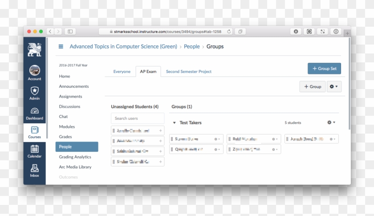
Task: Click the Groups (1) heading
Action: 182,106
